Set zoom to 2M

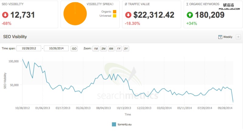103,49
